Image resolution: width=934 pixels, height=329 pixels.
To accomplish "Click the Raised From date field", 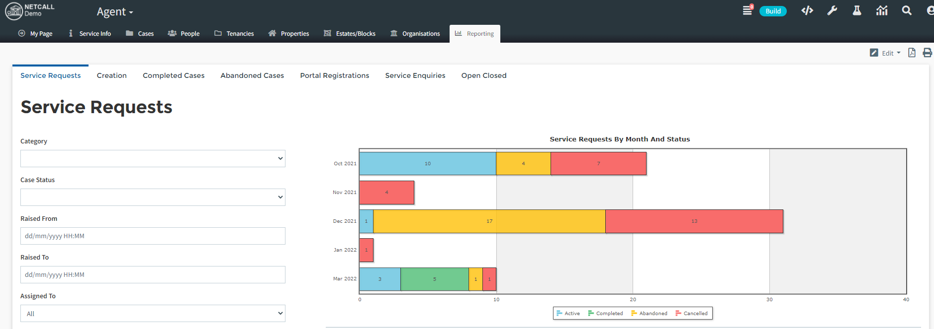I will click(x=153, y=236).
